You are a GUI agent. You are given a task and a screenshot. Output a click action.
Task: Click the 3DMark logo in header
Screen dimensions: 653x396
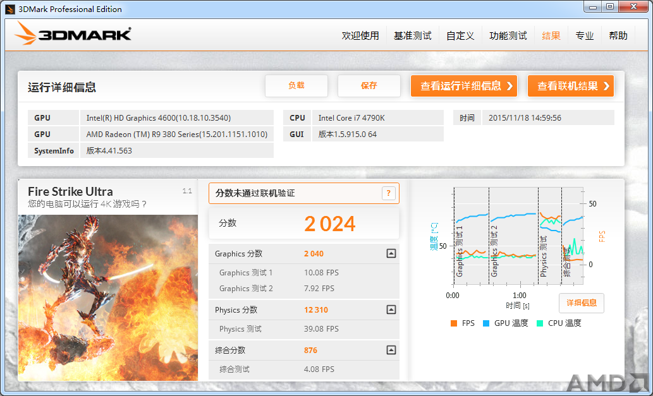click(73, 33)
